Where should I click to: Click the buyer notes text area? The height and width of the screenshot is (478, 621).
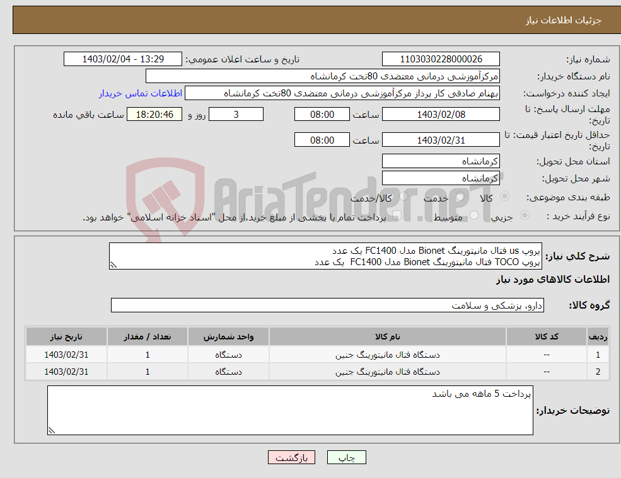tap(290, 411)
